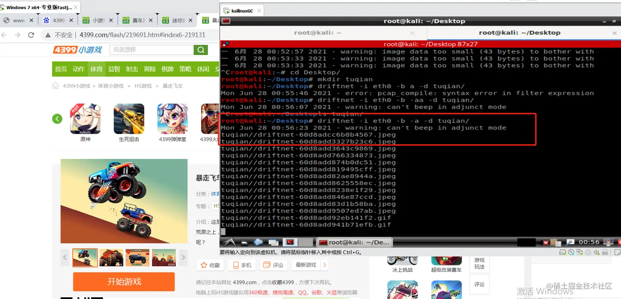Click the root@kali taskbar window button
The height and width of the screenshot is (299, 621).
click(354, 242)
